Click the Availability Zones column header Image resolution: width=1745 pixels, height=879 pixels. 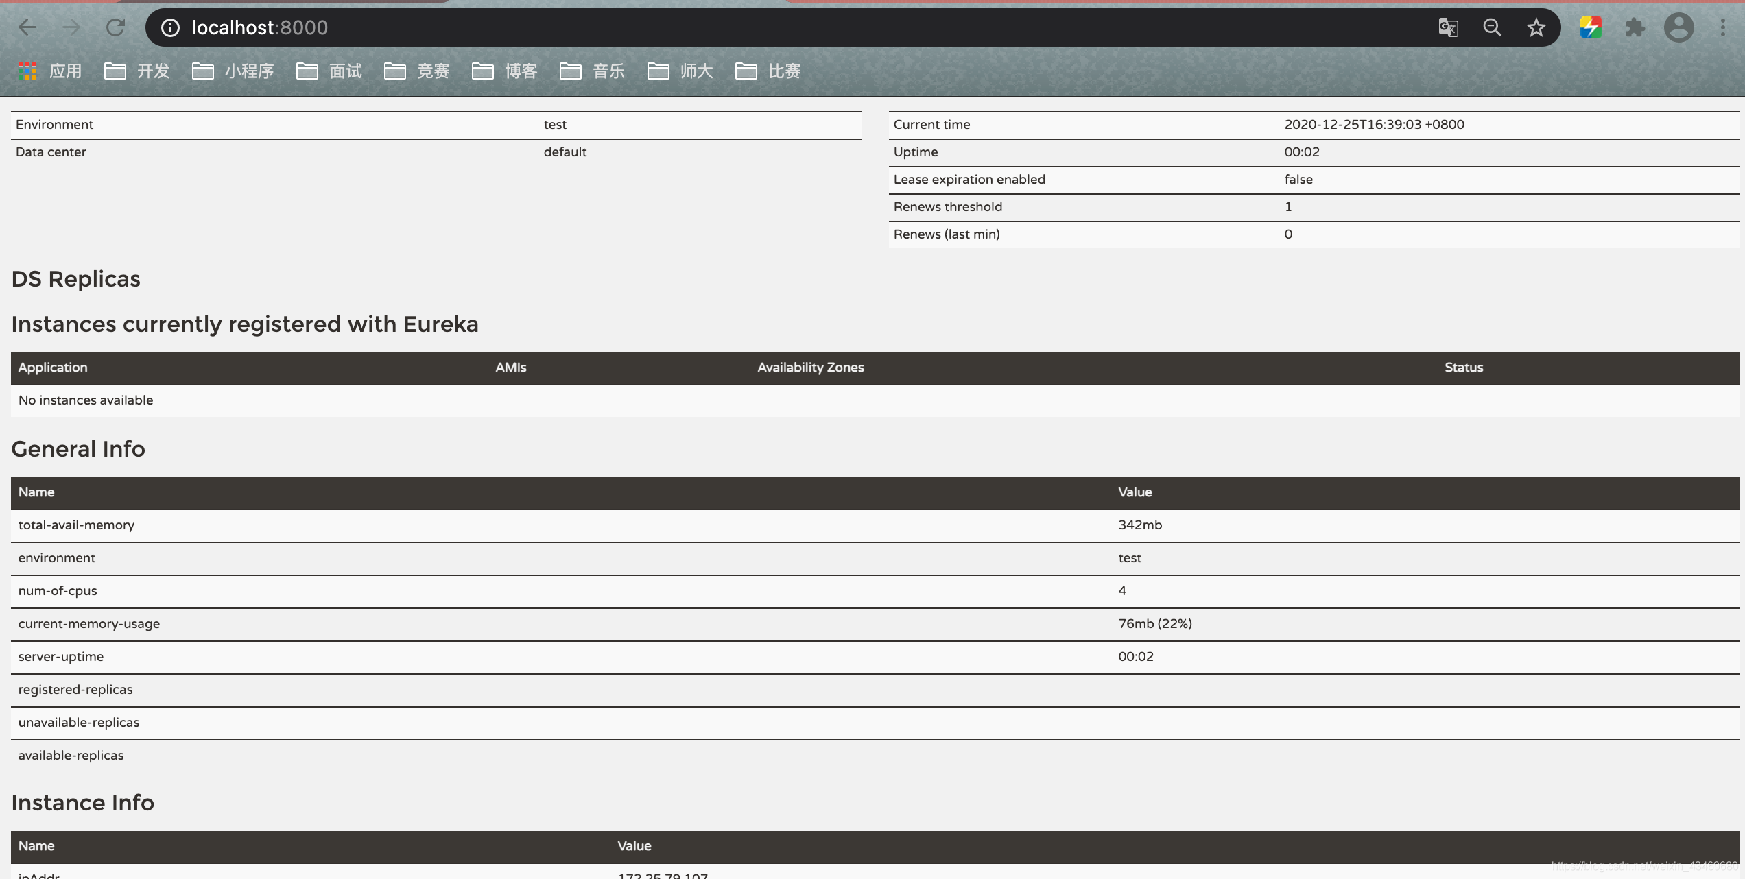(811, 368)
